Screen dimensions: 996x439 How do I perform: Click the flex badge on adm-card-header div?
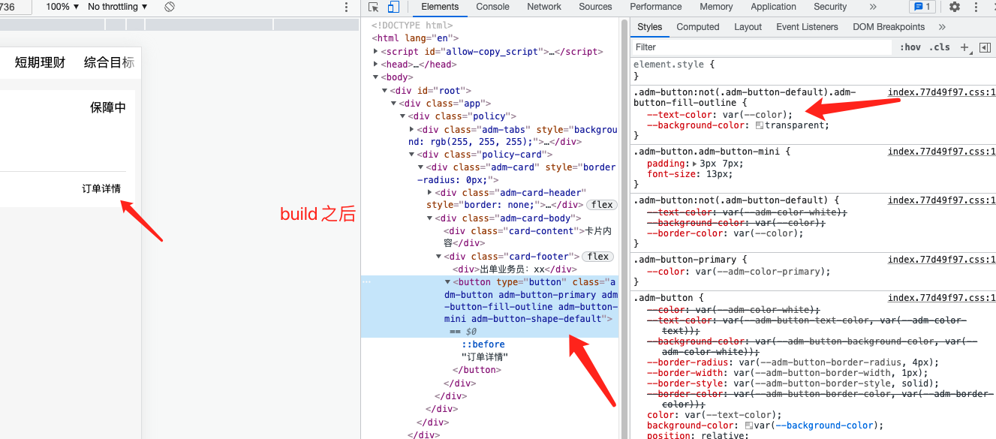tap(600, 205)
